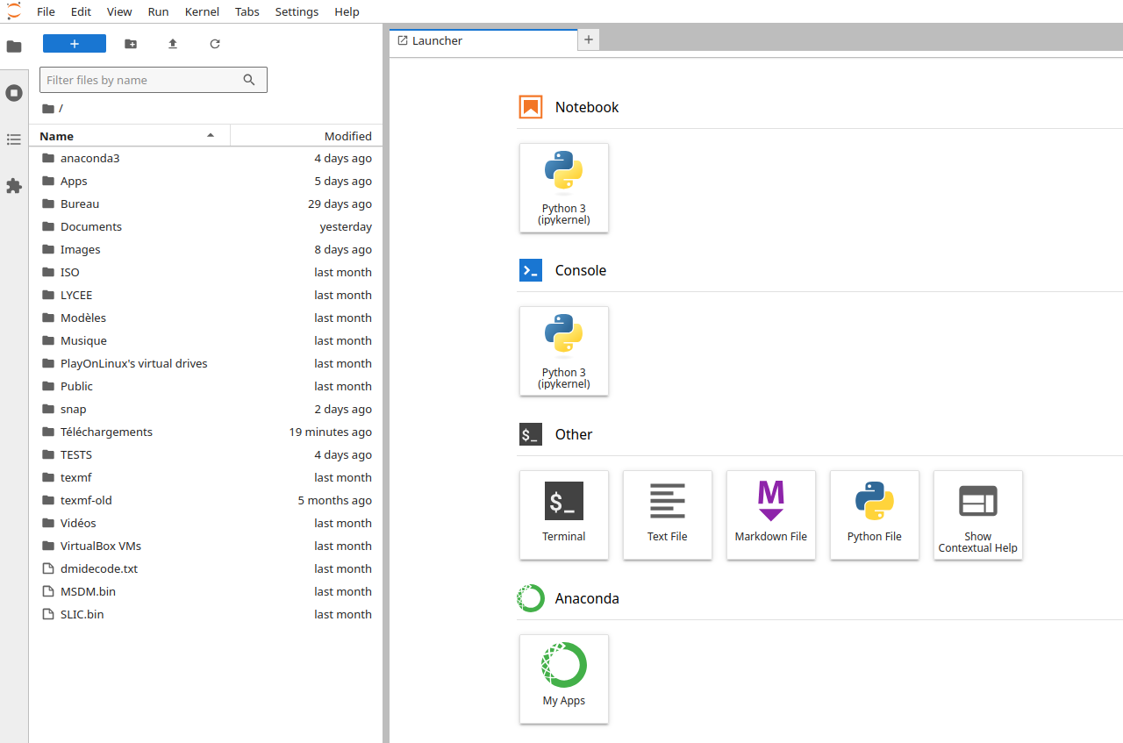This screenshot has width=1123, height=743.
Task: Open the Tabs menu
Action: [x=247, y=11]
